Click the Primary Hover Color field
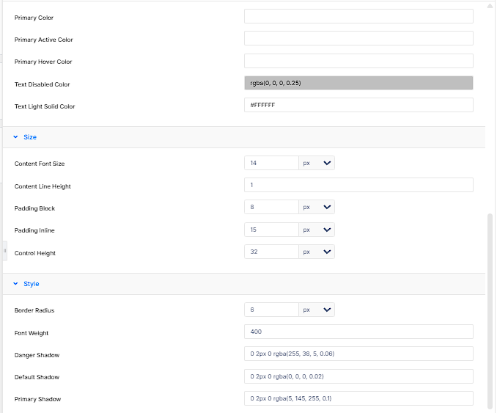 (x=358, y=61)
